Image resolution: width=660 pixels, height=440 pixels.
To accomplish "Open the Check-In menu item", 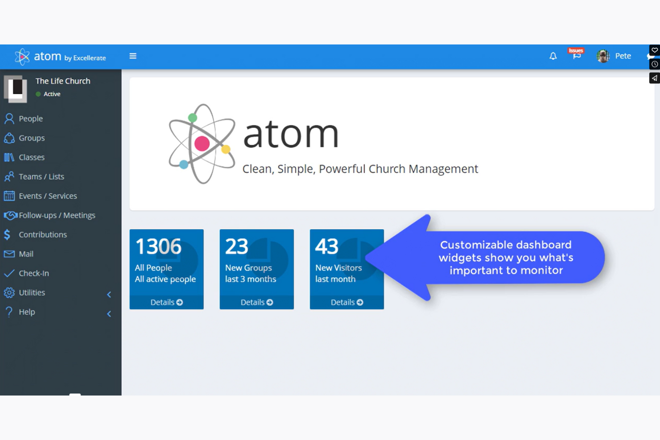I will tap(33, 273).
